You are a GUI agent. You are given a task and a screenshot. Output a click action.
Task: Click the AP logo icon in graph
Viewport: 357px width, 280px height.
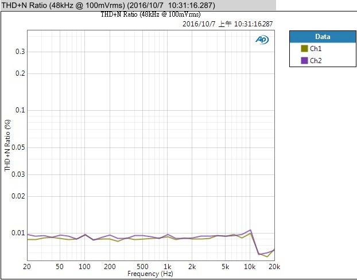[x=262, y=40]
